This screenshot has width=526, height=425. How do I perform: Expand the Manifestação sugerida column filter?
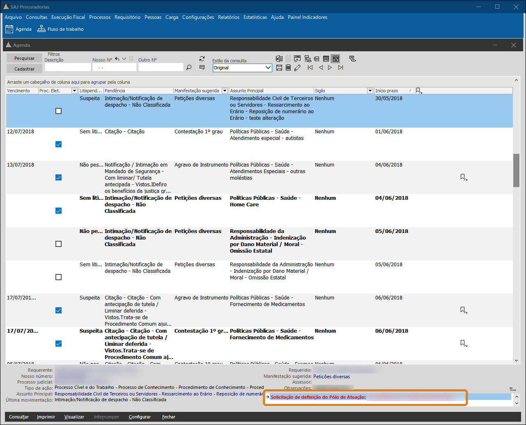click(225, 91)
